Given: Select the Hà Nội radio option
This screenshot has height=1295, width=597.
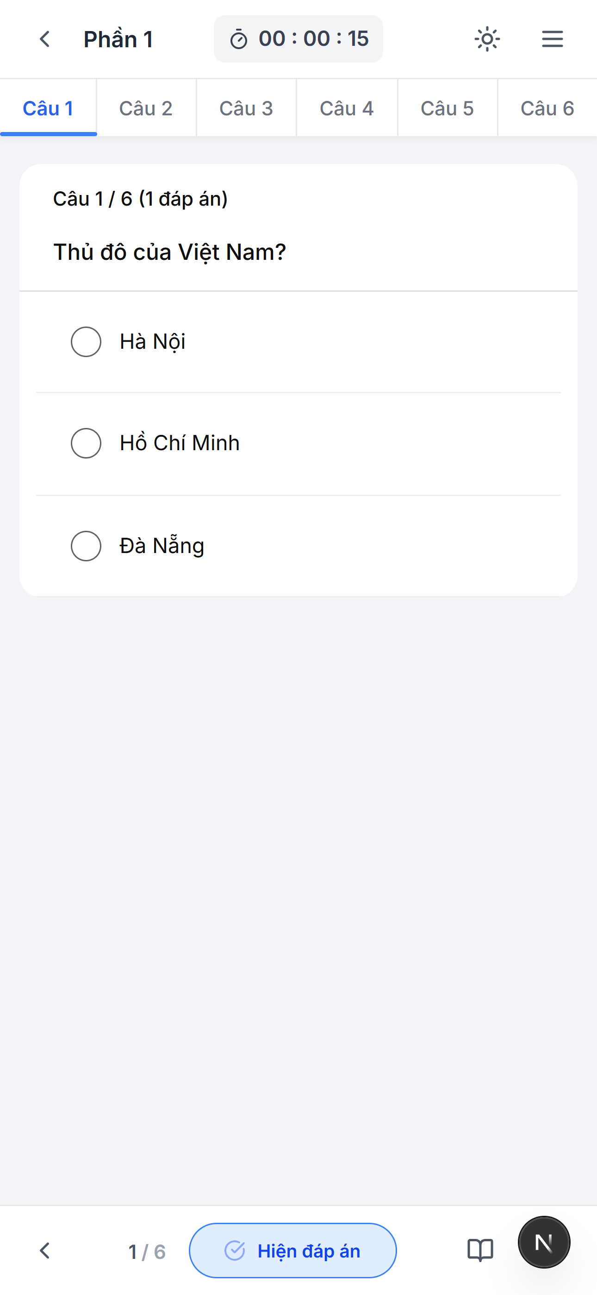Looking at the screenshot, I should 86,342.
